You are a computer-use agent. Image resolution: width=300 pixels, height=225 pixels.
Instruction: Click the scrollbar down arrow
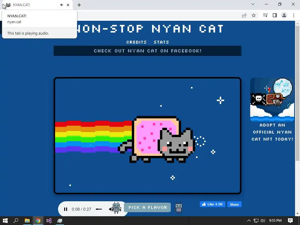(x=298, y=214)
